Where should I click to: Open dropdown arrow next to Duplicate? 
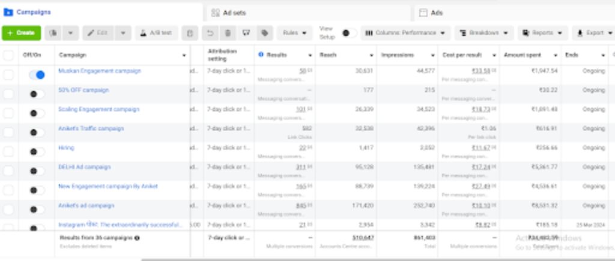pyautogui.click(x=71, y=33)
